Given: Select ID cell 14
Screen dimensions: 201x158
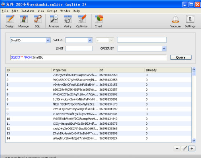Looking at the screenshot, I should [x=8, y=138].
